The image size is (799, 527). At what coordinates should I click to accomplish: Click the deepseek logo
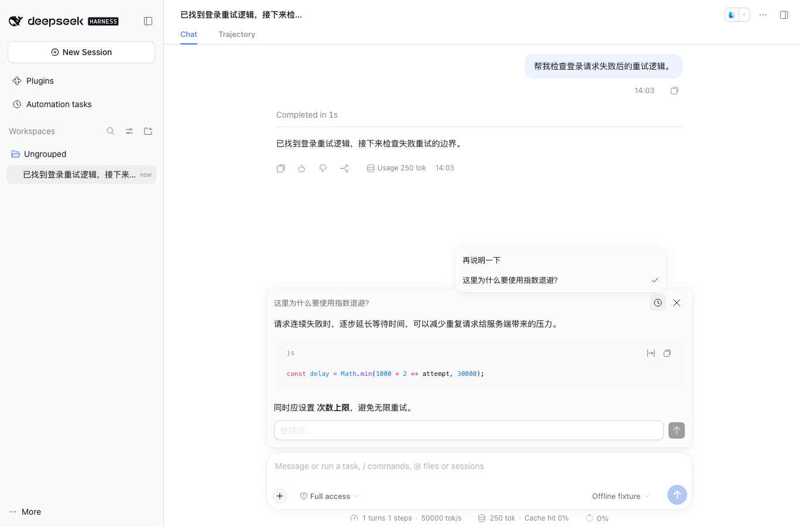pos(63,21)
